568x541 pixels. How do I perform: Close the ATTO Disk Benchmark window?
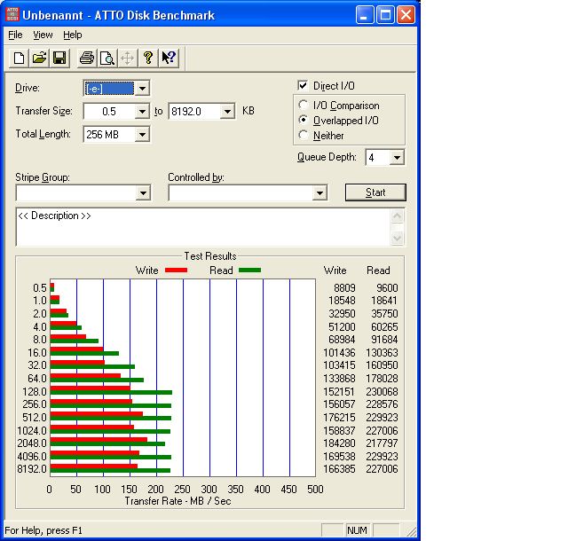[x=406, y=15]
